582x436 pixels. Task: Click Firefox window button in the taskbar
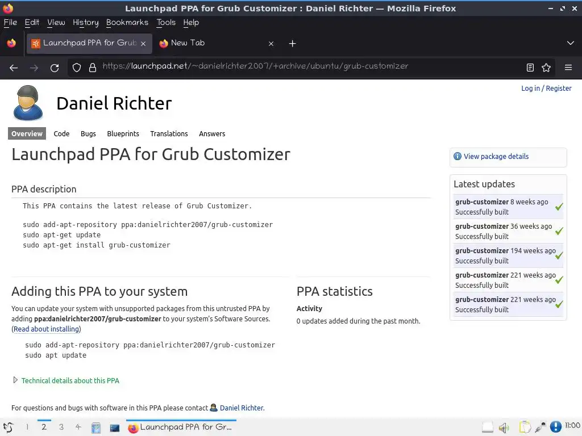click(181, 427)
